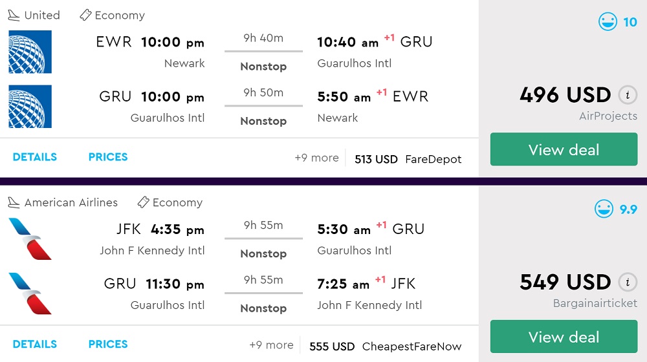
Task: Click the Economy tag icon on United flight
Action: coord(85,15)
